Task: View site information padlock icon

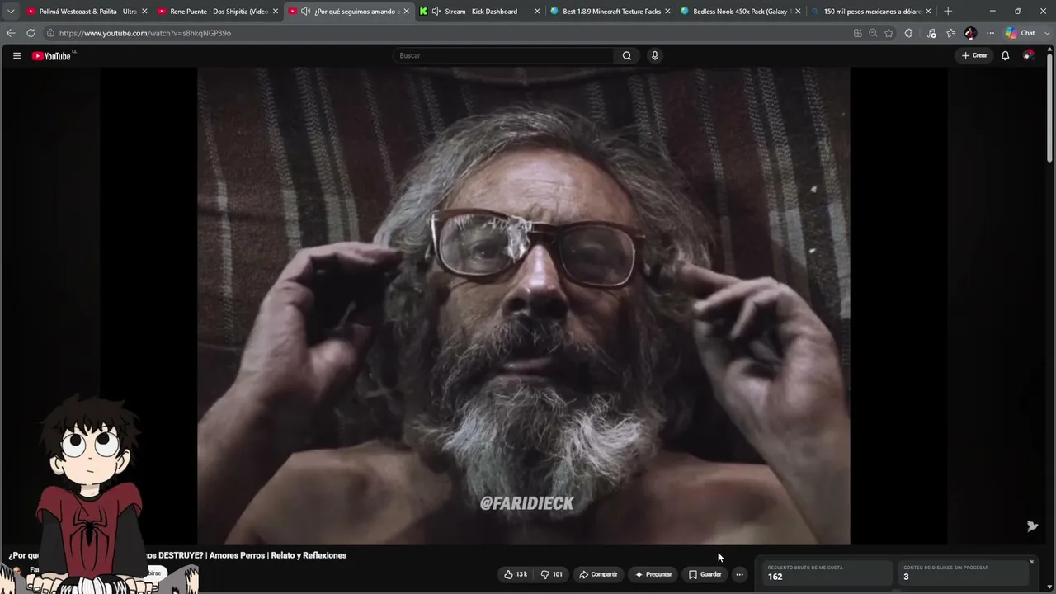Action: tap(50, 33)
